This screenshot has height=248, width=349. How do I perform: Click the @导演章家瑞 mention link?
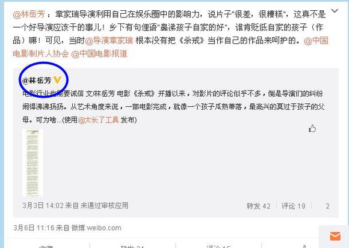109,41
